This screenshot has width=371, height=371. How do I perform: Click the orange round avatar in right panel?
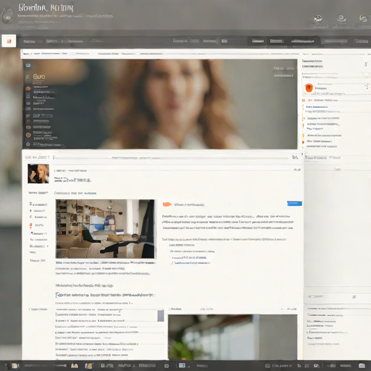tap(309, 88)
